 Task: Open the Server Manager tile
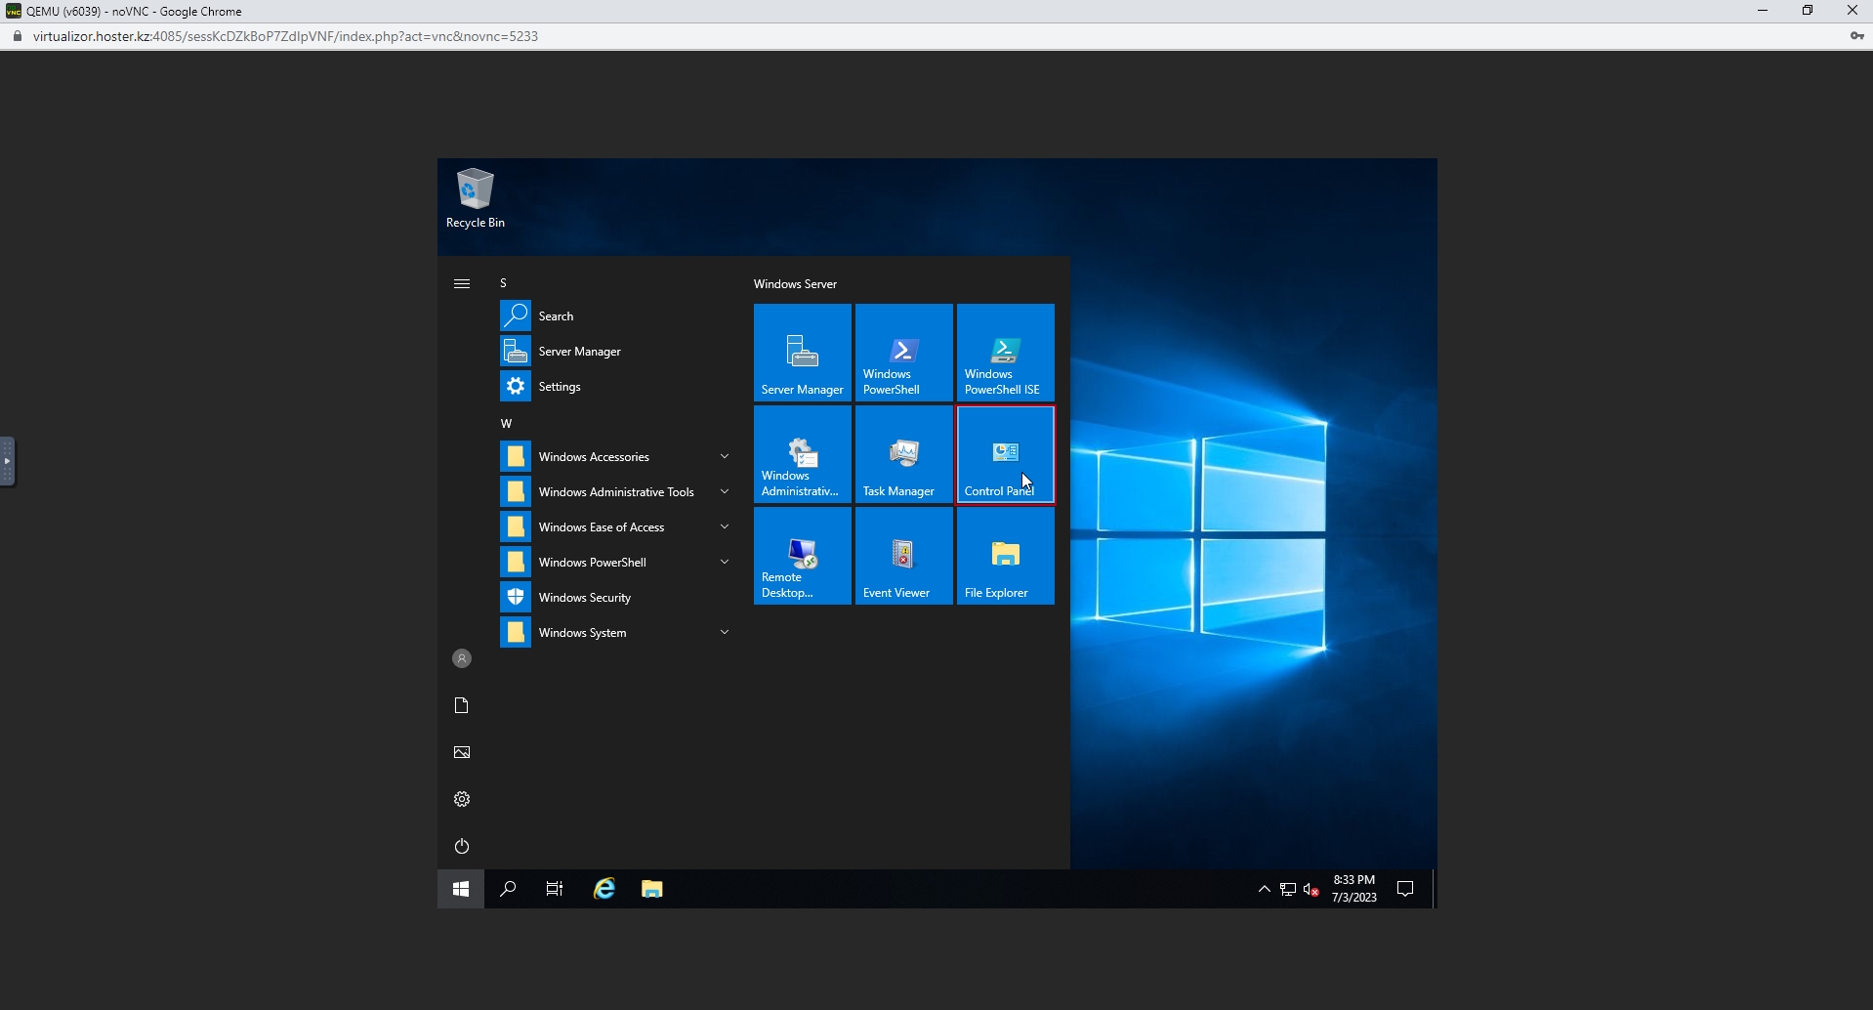(803, 353)
